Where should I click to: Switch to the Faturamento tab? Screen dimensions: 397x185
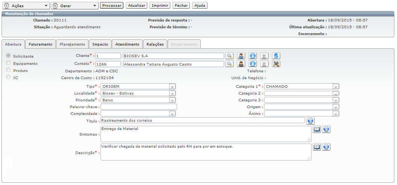pos(40,44)
